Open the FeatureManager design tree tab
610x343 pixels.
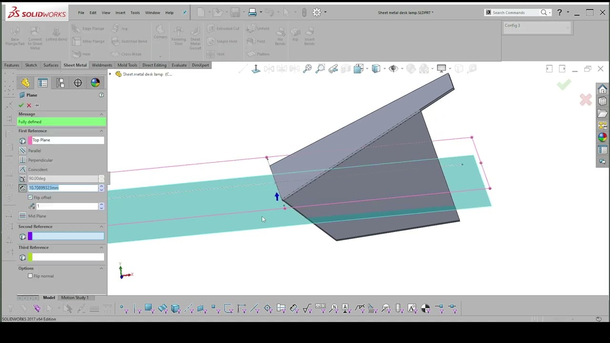[x=25, y=83]
